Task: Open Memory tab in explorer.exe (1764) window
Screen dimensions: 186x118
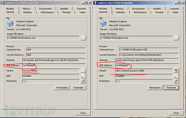Action: click(120, 9)
